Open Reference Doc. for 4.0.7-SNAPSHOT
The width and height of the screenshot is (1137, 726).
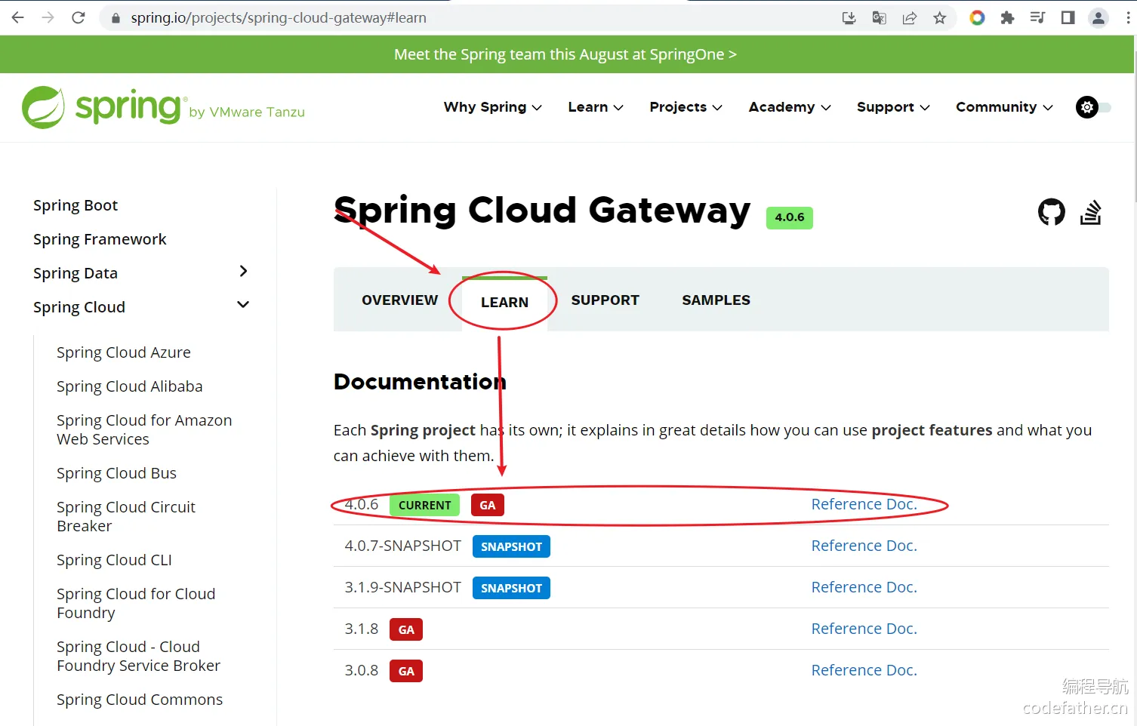coord(864,546)
